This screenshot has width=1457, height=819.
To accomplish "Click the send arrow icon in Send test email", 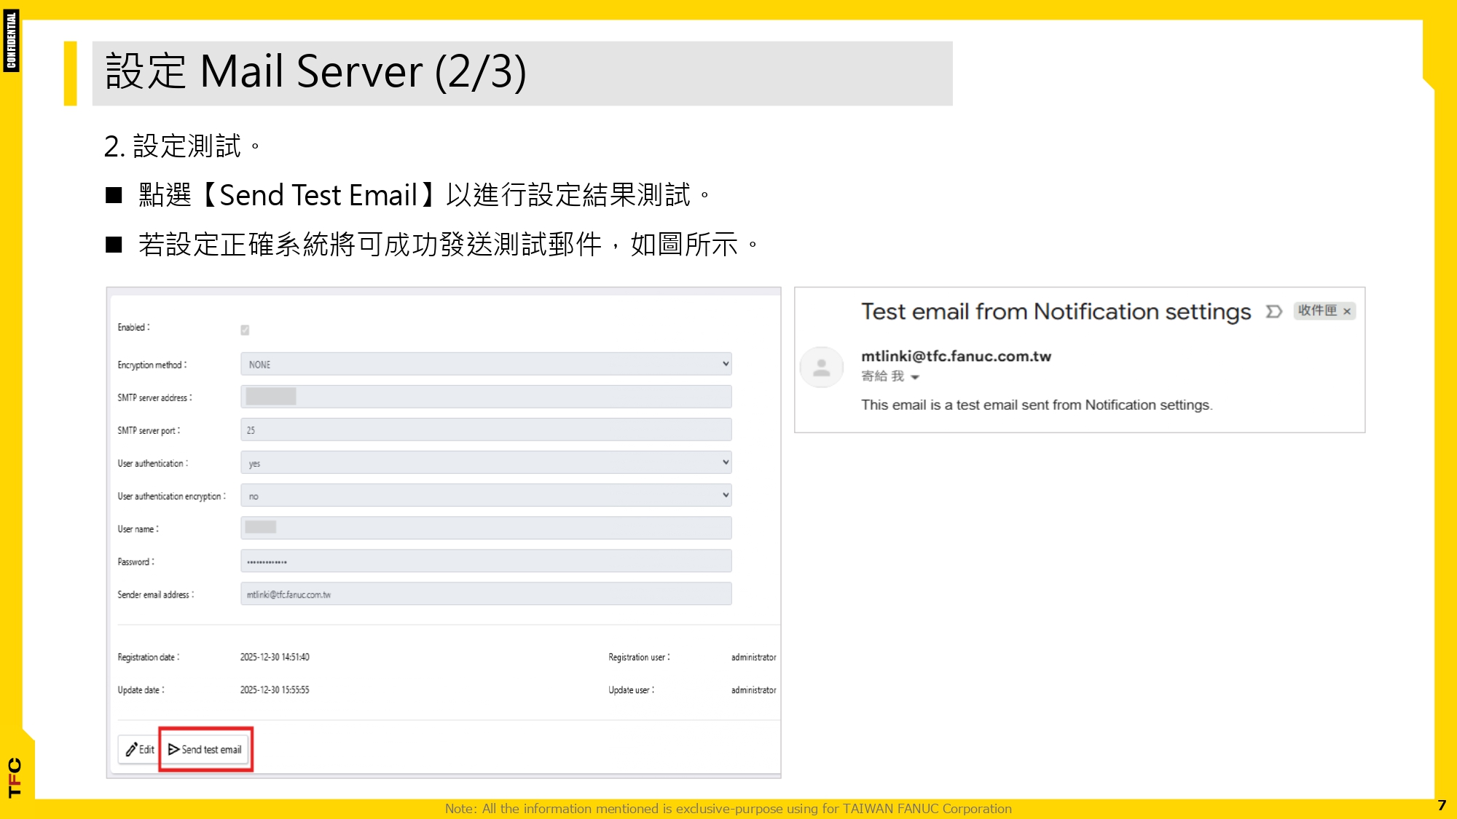I will (173, 749).
